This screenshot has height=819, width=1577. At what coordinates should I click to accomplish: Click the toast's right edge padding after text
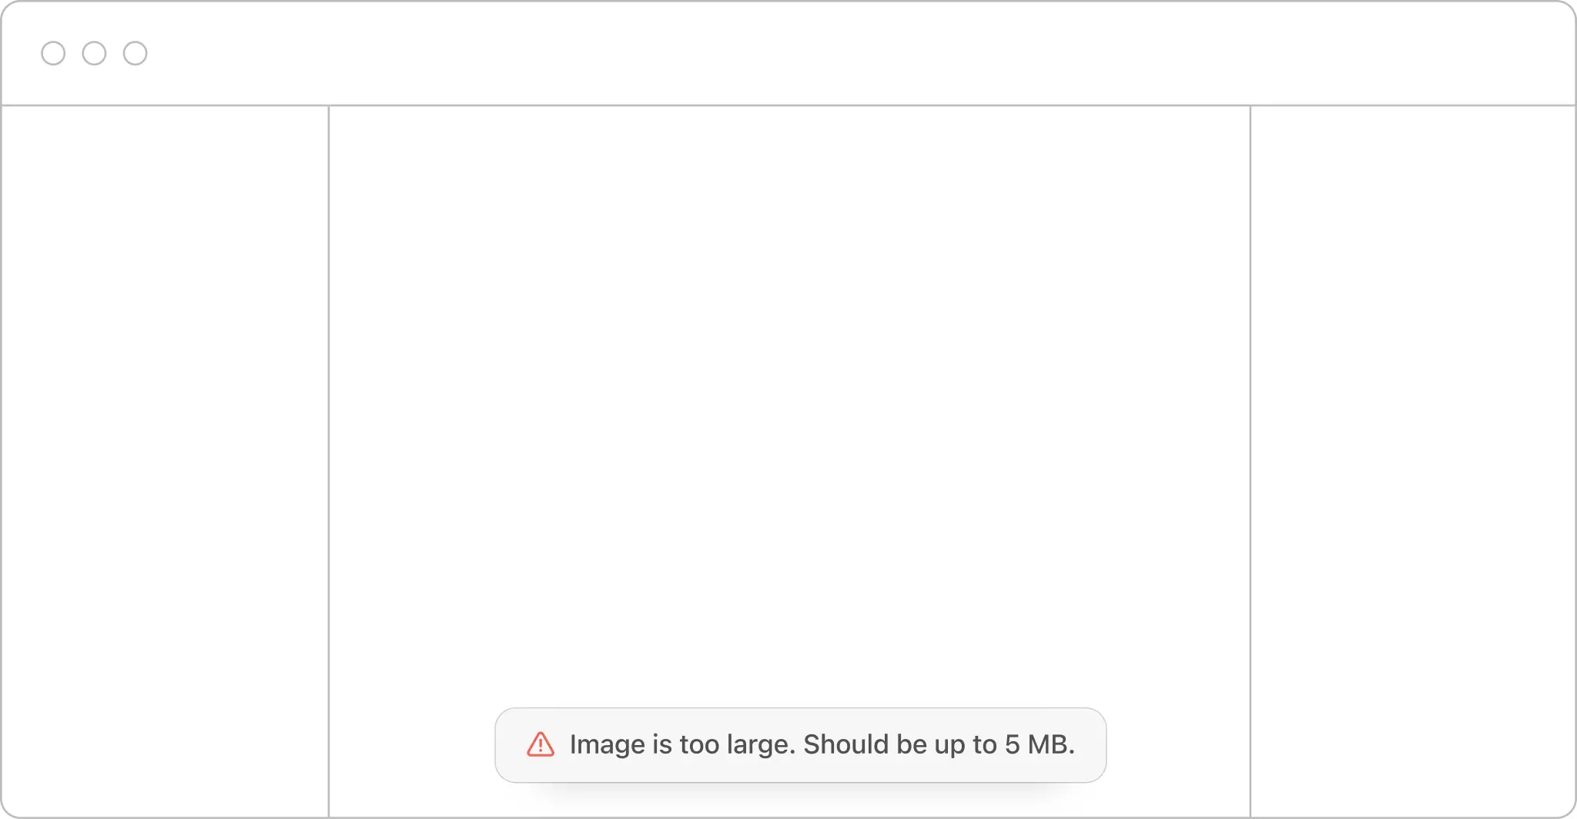[x=1090, y=744]
